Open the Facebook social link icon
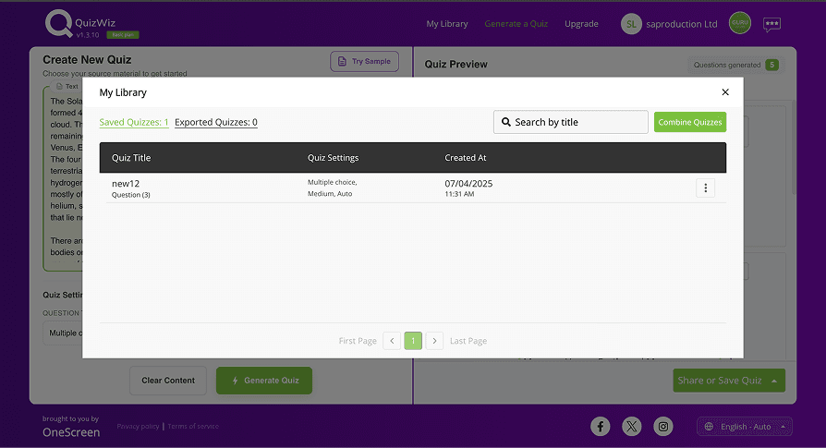This screenshot has width=826, height=448. tap(601, 426)
